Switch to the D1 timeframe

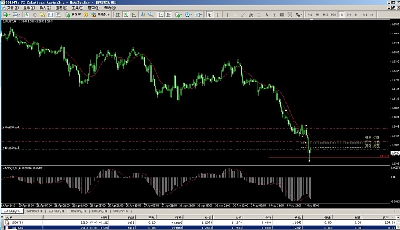(357, 15)
